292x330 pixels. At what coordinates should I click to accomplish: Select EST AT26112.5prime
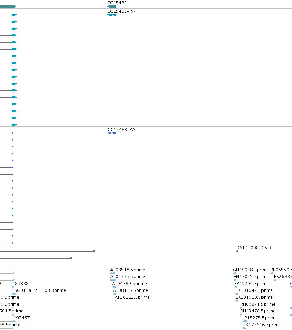pyautogui.click(x=132, y=297)
